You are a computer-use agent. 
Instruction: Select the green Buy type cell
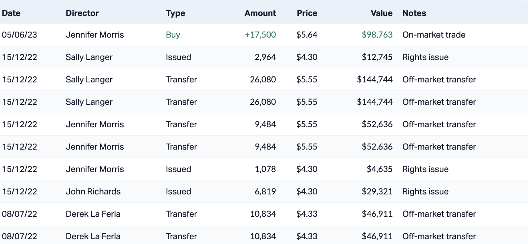coord(173,35)
